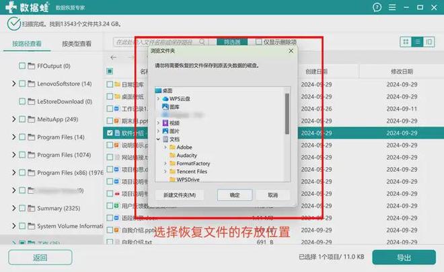Expand WPS云盘 node in dialog
The height and width of the screenshot is (272, 444).
pyautogui.click(x=158, y=99)
